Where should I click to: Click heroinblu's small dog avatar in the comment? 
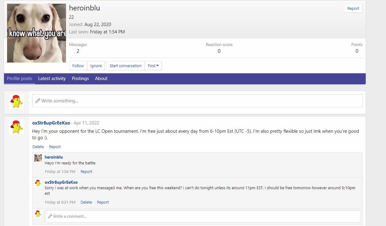tap(38, 158)
